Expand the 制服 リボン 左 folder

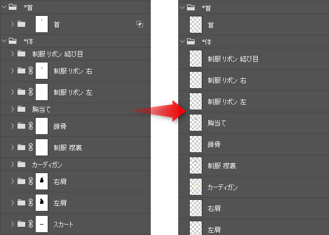tap(13, 92)
